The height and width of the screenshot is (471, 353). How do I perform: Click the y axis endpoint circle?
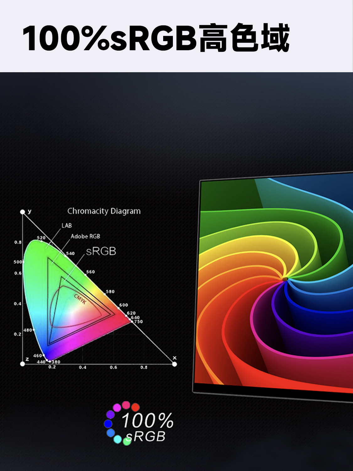(x=22, y=212)
